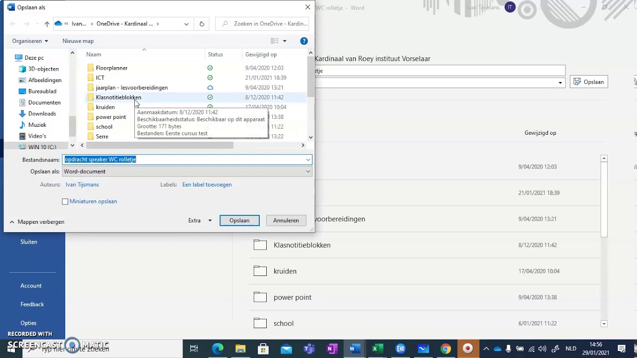Click Opslaan button in Word backstage

point(589,82)
